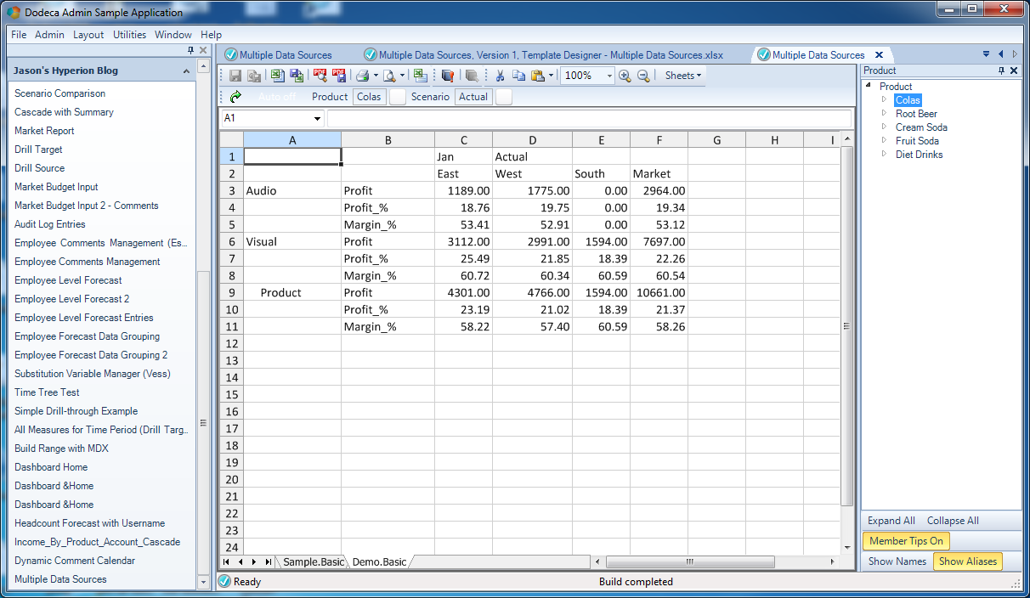Click the Zoom In magnifier icon
Image resolution: width=1030 pixels, height=598 pixels.
[x=625, y=76]
